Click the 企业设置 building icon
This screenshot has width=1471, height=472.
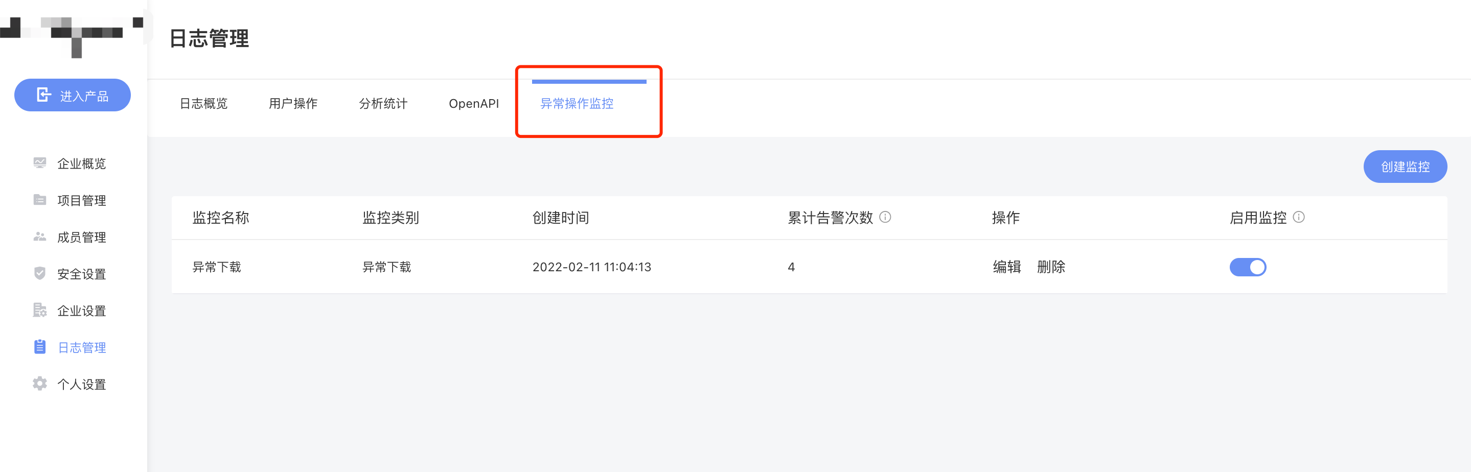tap(39, 310)
